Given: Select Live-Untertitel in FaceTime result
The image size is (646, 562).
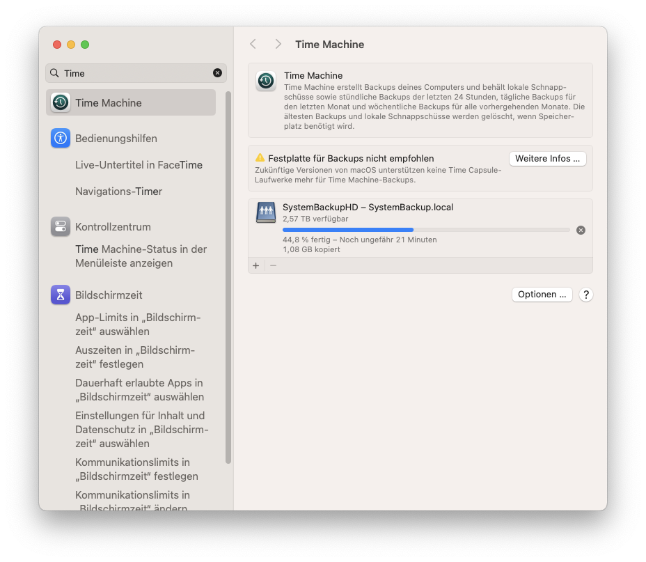Looking at the screenshot, I should pos(139,165).
